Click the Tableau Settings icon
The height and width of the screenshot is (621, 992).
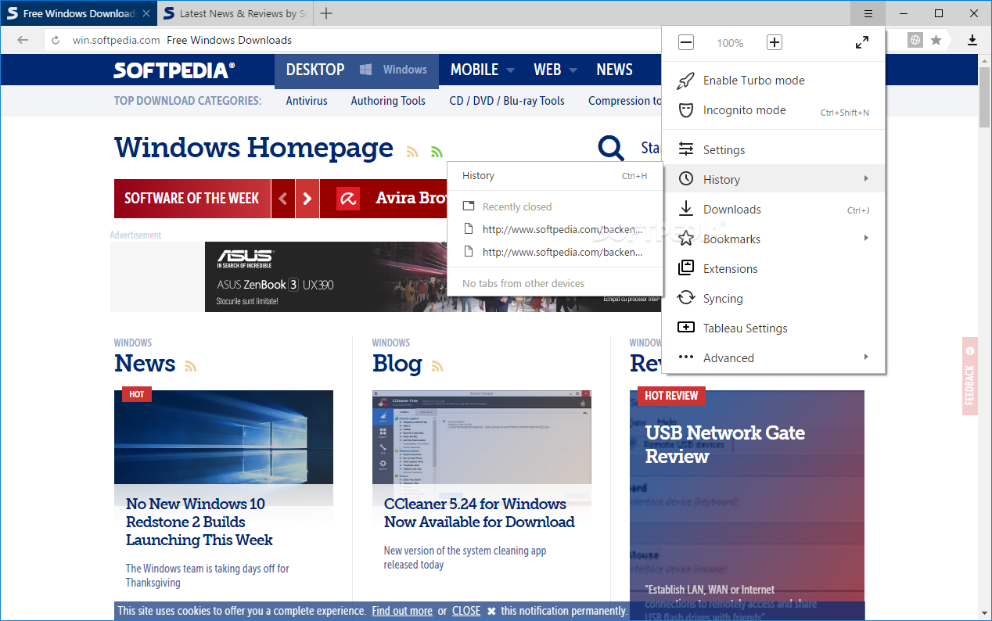pos(686,328)
